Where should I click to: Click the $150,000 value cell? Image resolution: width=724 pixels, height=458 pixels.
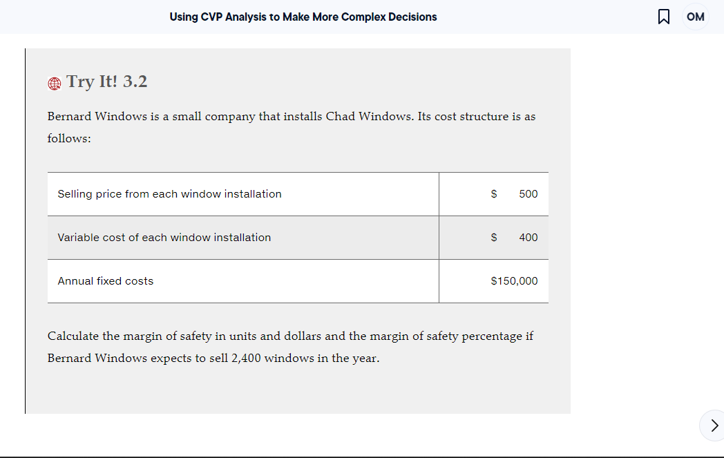pyautogui.click(x=514, y=280)
